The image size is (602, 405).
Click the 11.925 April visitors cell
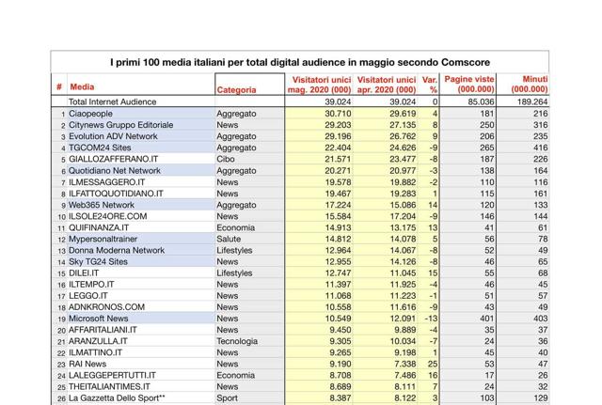403,285
